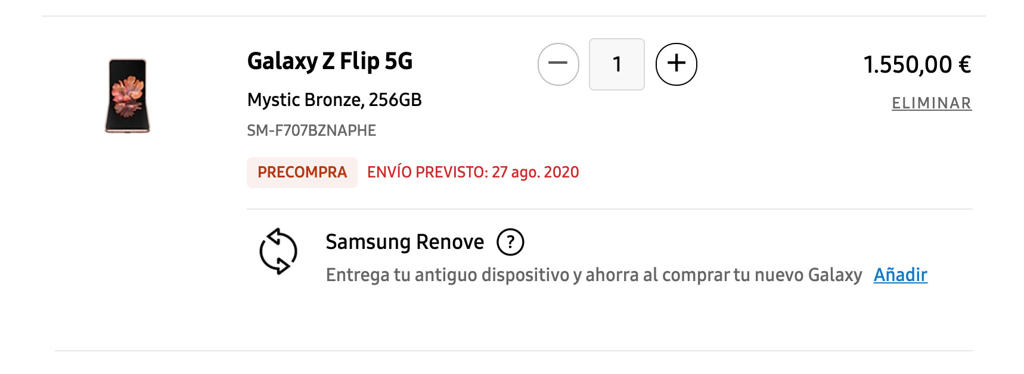The height and width of the screenshot is (374, 1024).
Task: Select the Samsung Renove heading
Action: 405,242
